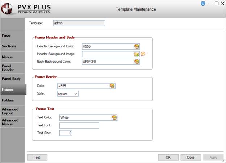Open color picker for Frame Text Color
The image size is (226, 163).
pyautogui.click(x=114, y=117)
